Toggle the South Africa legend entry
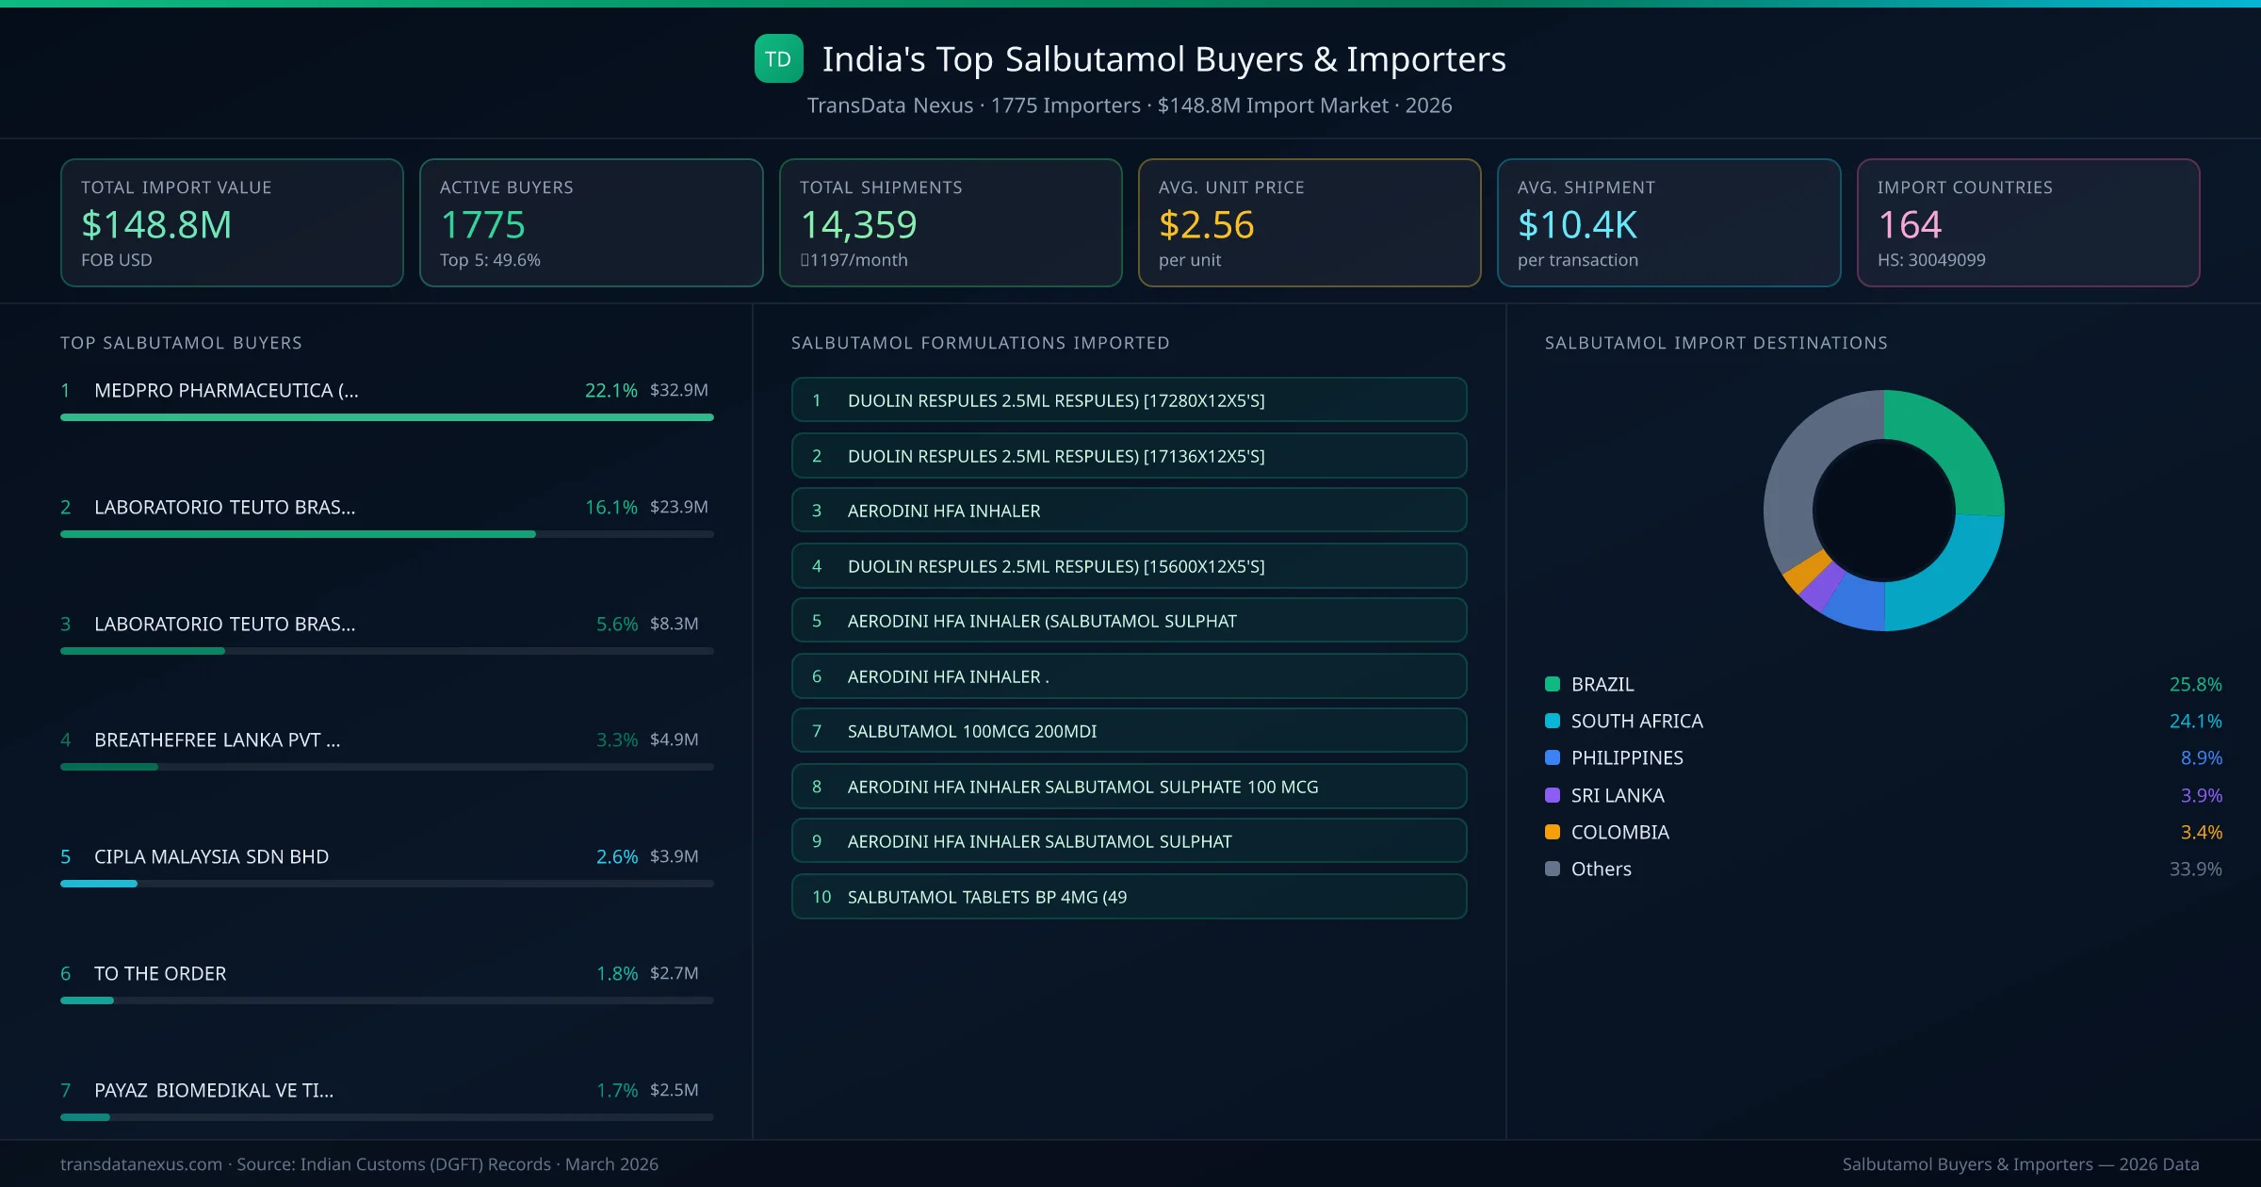2261x1187 pixels. coord(1636,721)
